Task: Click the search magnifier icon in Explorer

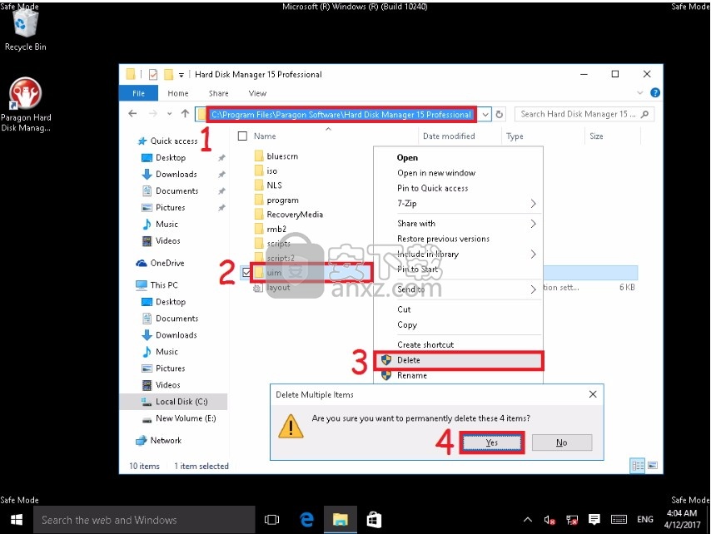Action: pyautogui.click(x=644, y=114)
